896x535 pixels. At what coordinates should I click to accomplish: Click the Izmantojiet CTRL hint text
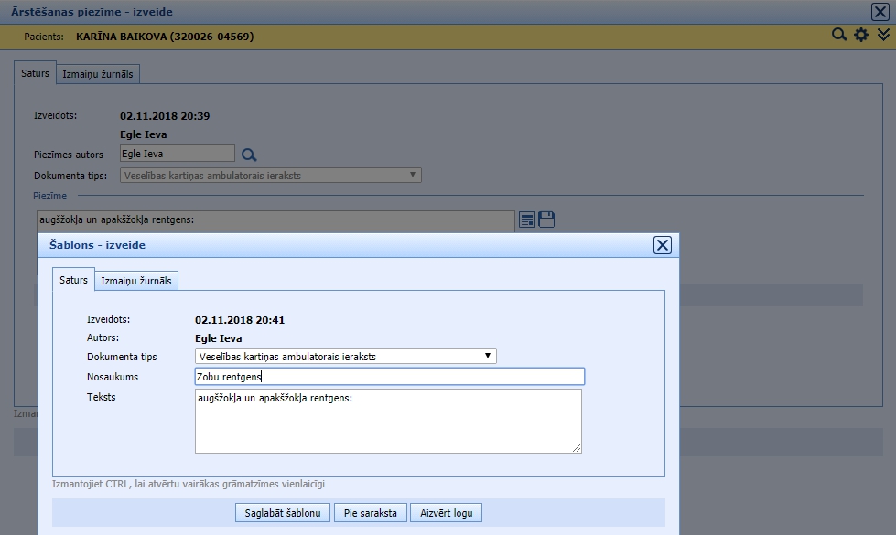189,484
